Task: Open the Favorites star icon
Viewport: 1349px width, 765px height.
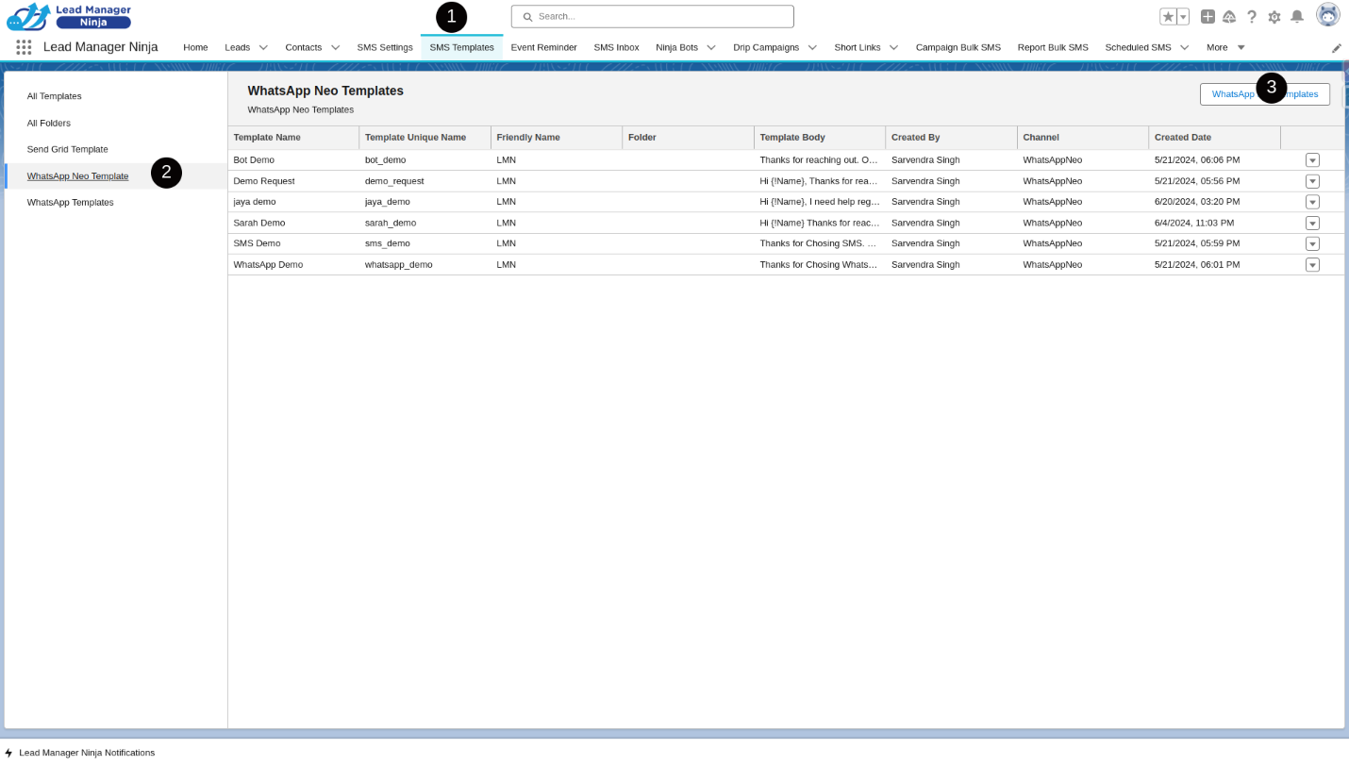Action: pos(1168,16)
